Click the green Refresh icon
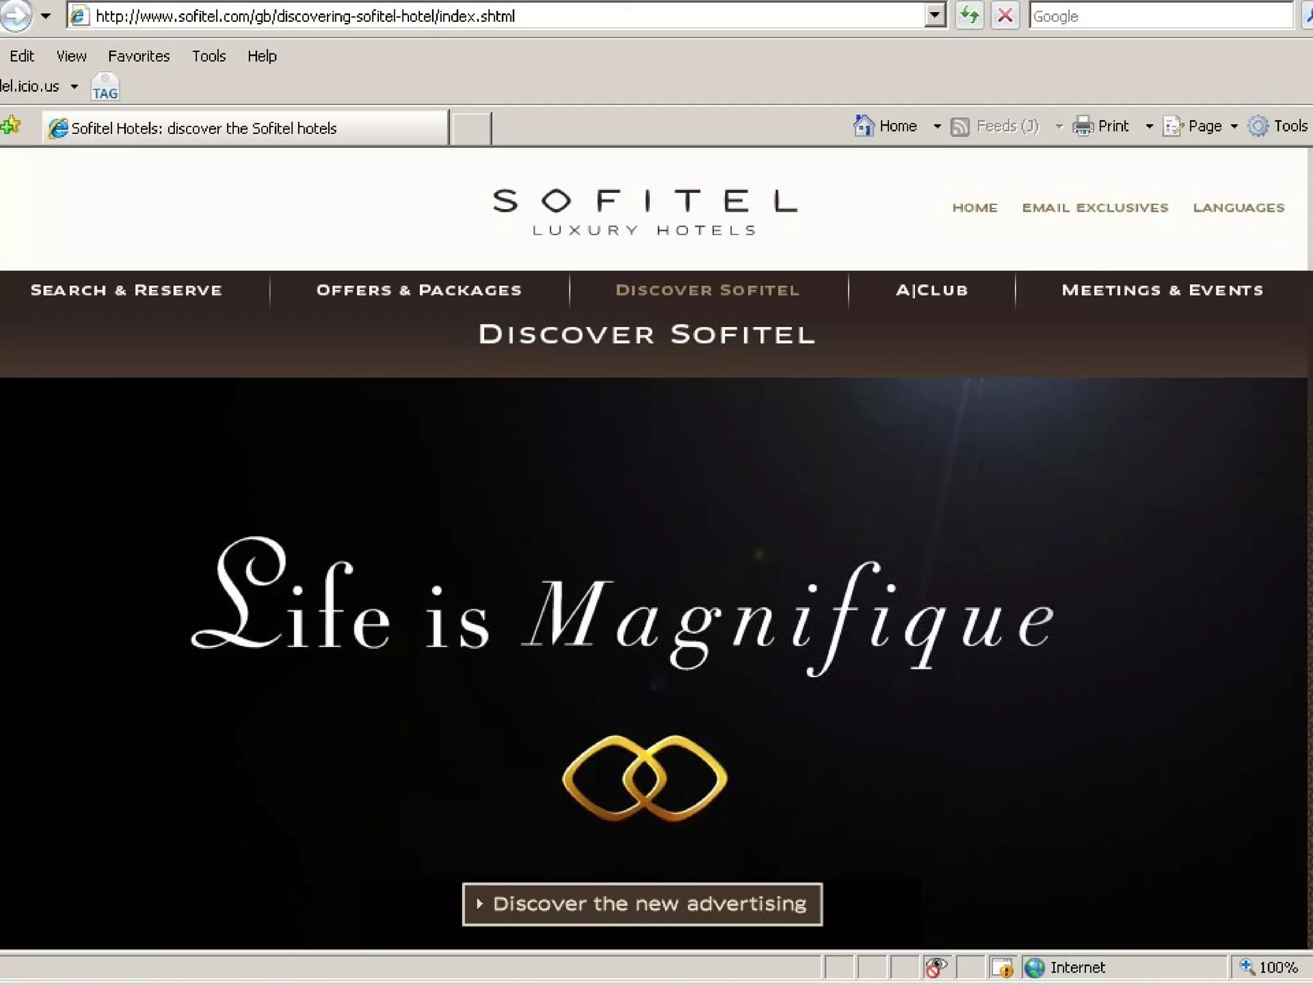This screenshot has width=1313, height=985. coord(969,15)
